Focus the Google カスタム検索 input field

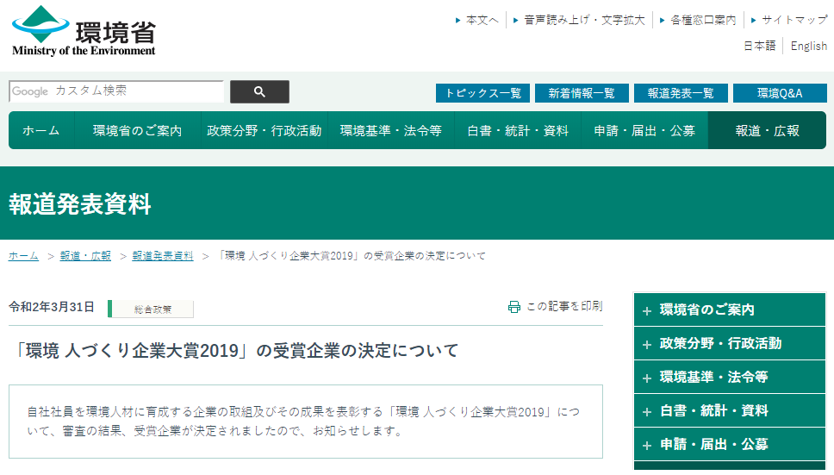(x=116, y=91)
